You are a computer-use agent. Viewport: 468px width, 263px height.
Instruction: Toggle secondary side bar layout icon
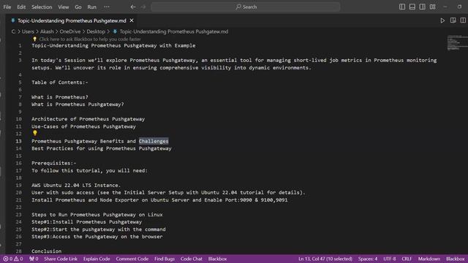click(423, 7)
